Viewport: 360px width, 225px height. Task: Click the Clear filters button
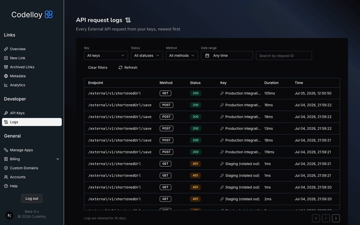(98, 67)
